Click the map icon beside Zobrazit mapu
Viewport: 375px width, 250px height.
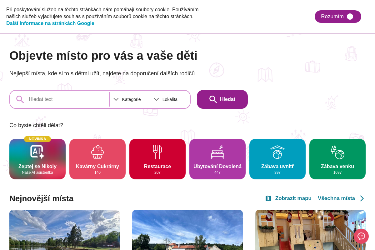point(268,198)
